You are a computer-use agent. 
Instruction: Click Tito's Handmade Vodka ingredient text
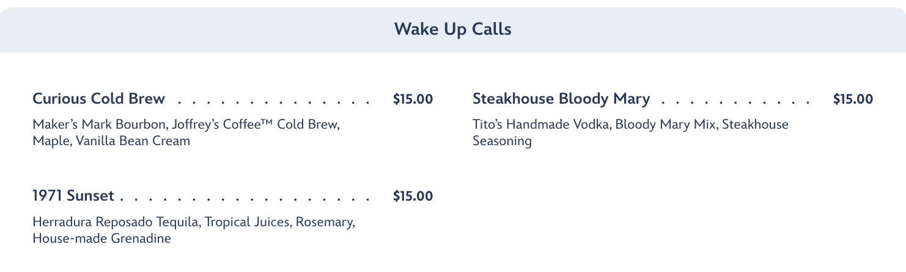click(x=541, y=125)
